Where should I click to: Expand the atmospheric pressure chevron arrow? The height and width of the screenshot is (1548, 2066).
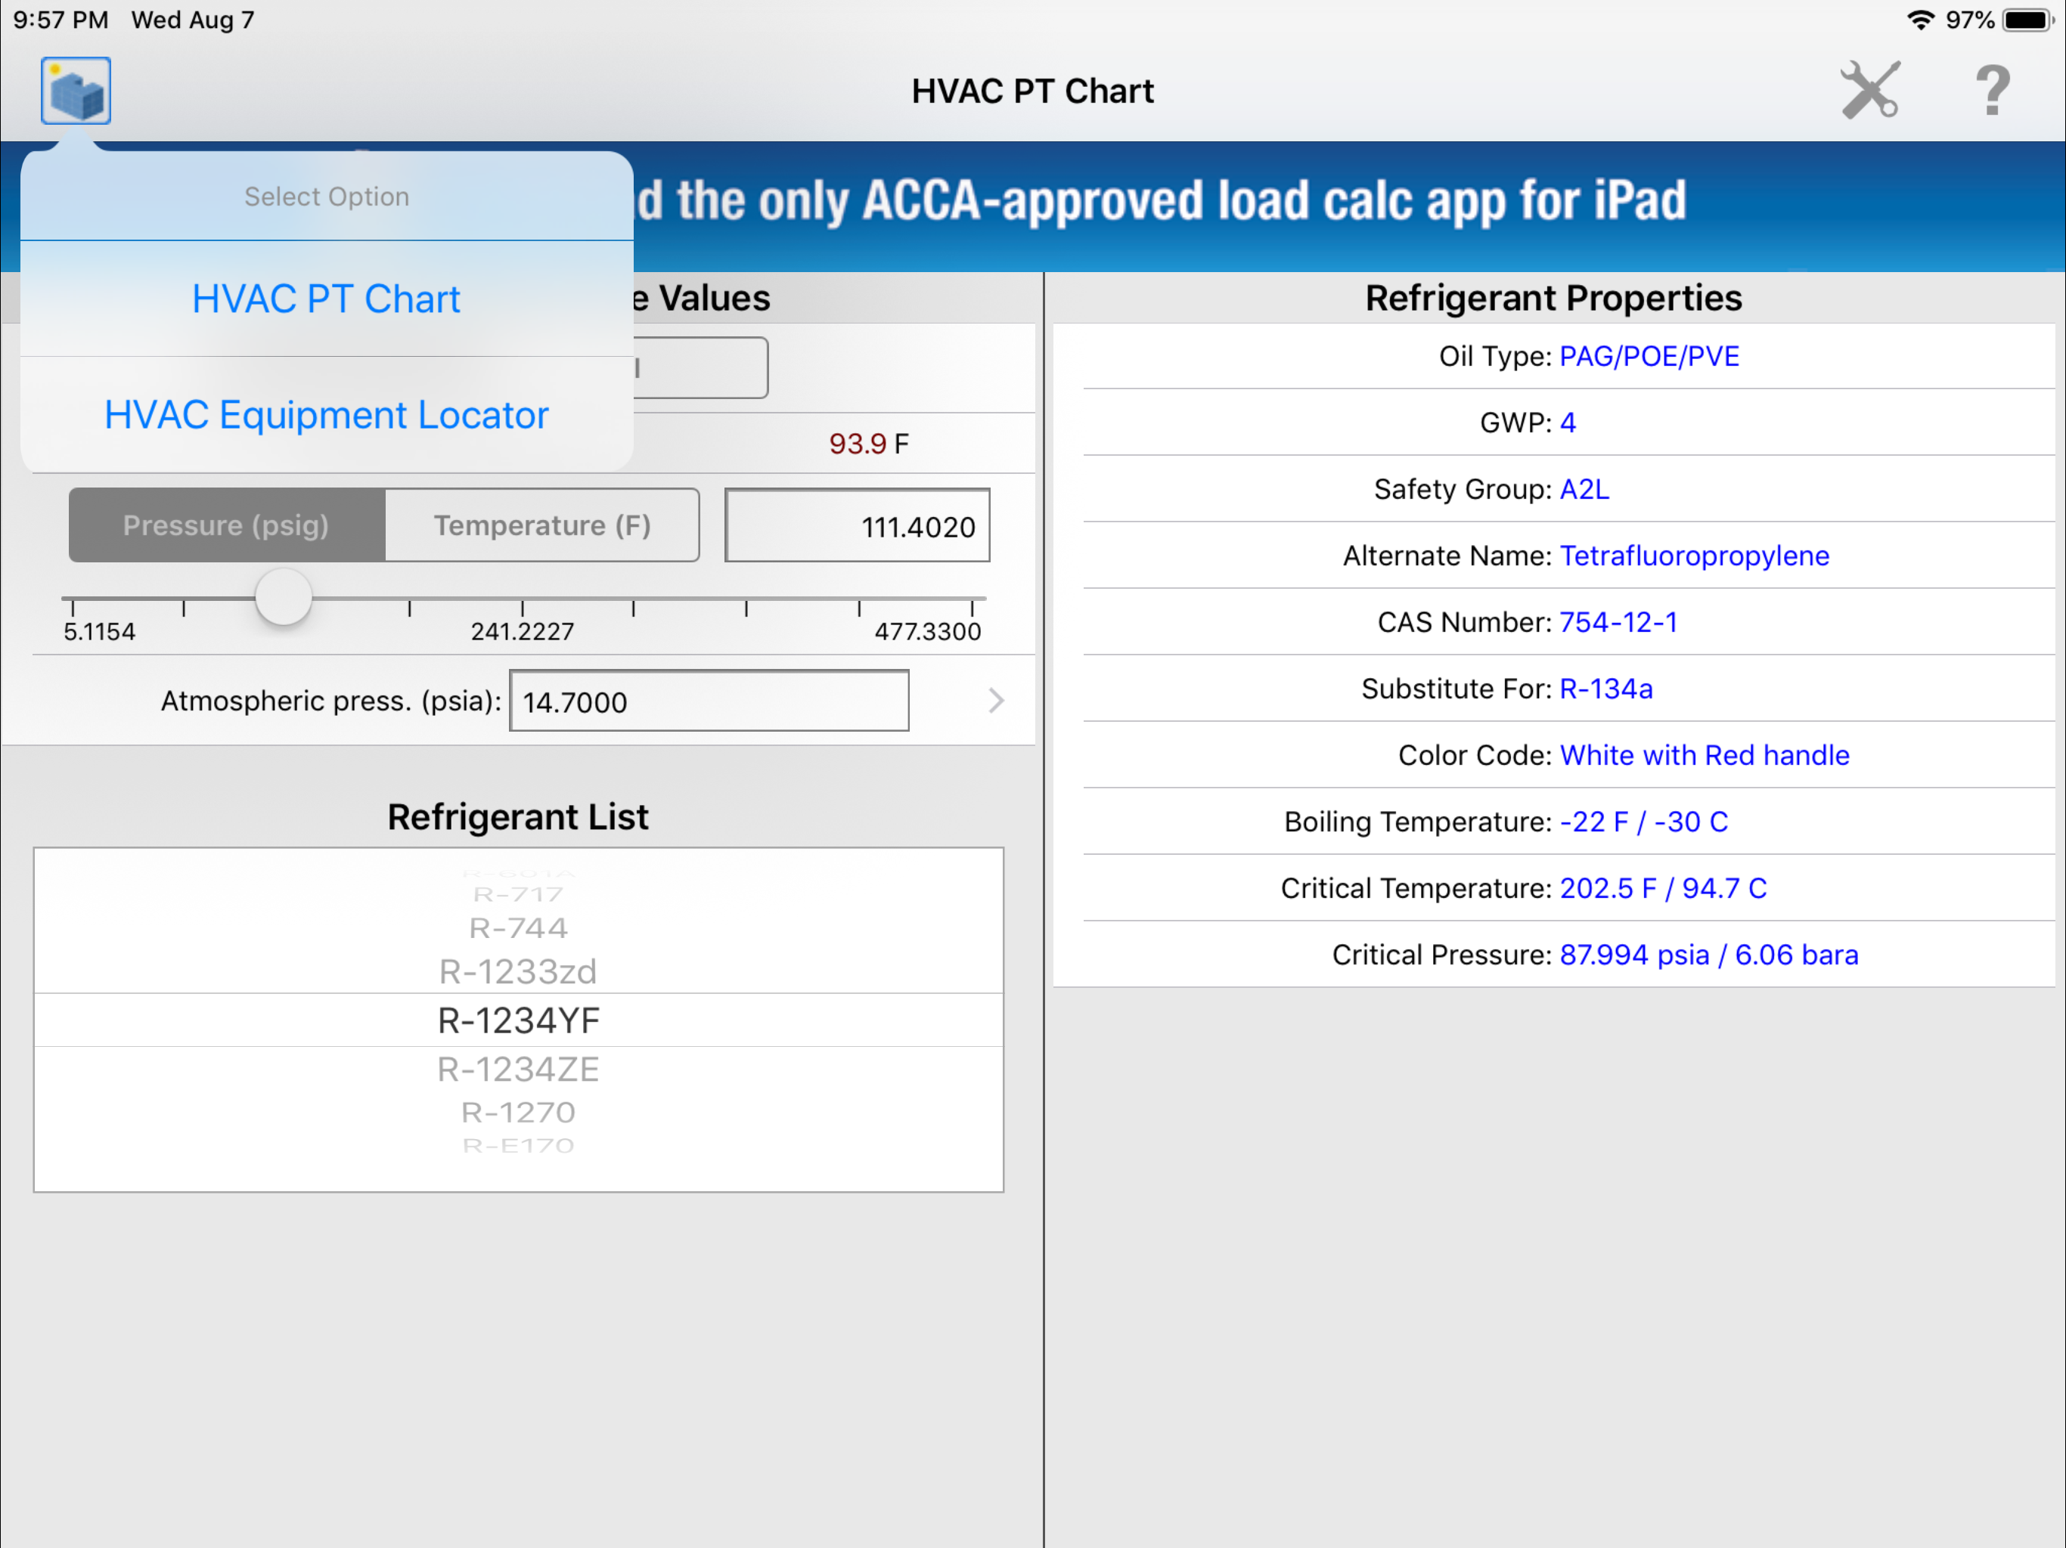996,701
